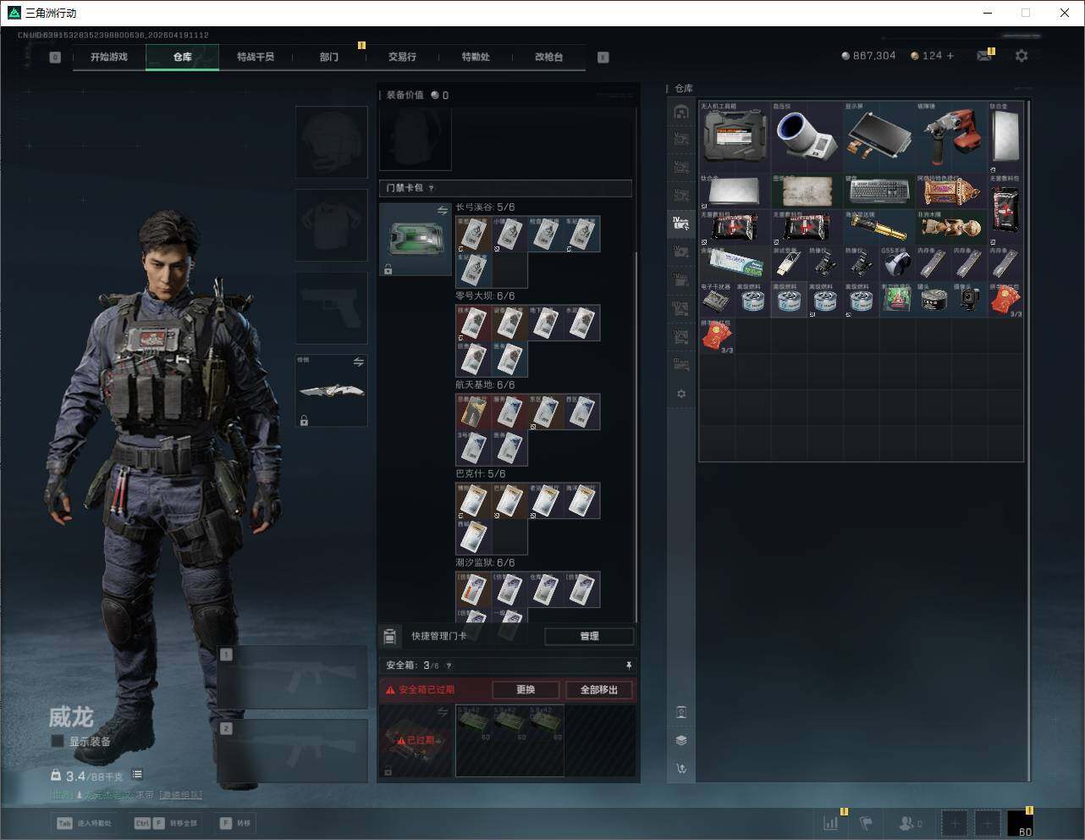Viewport: 1085px width, 840px height.
Task: Select the drone toolbox item (无人机工具箱)
Action: 735,137
